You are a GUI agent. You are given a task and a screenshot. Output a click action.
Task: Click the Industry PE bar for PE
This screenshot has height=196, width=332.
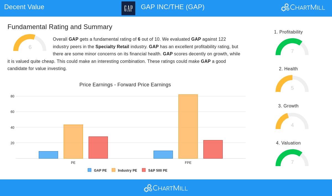coord(73,141)
